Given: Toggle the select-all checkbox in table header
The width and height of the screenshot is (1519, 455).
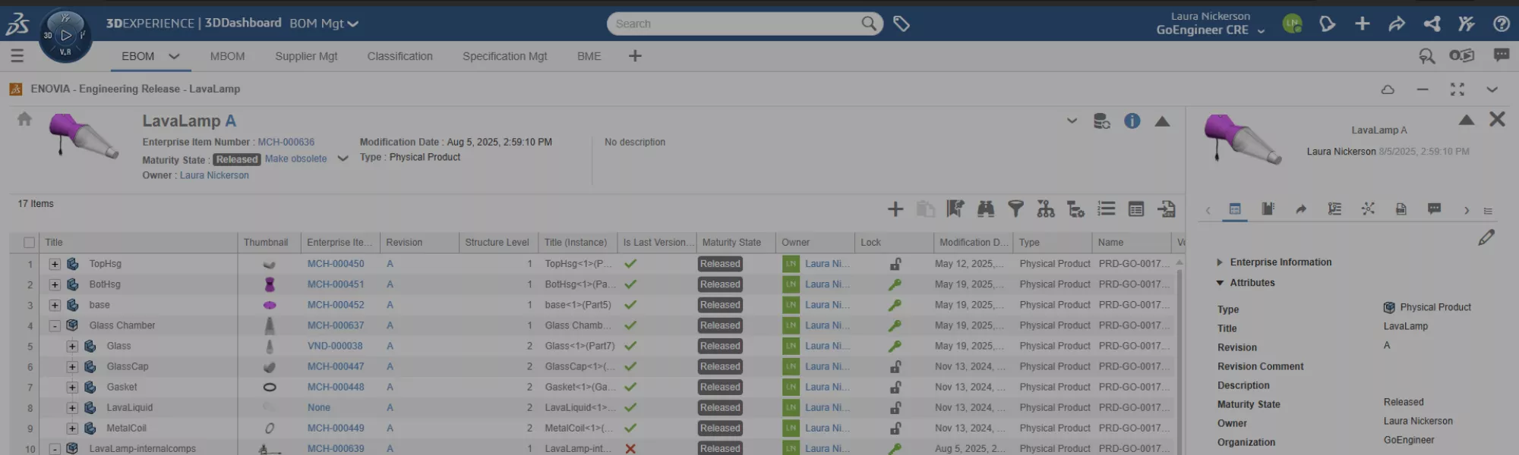Looking at the screenshot, I should (29, 243).
